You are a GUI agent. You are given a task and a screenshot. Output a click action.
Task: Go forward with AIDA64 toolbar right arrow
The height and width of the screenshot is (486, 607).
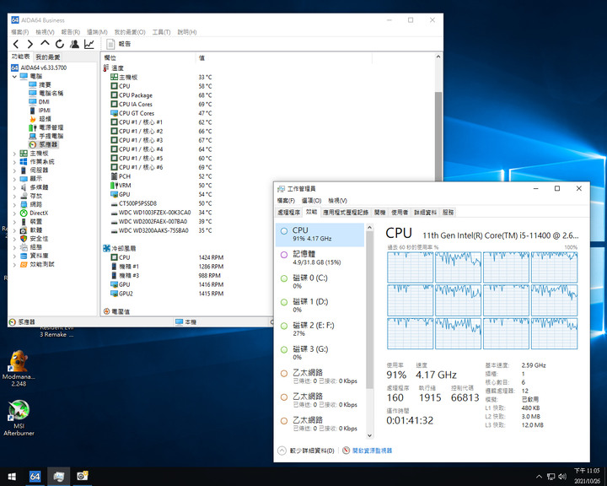click(x=30, y=44)
